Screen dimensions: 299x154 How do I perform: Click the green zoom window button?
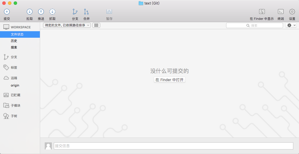tap(15, 3)
